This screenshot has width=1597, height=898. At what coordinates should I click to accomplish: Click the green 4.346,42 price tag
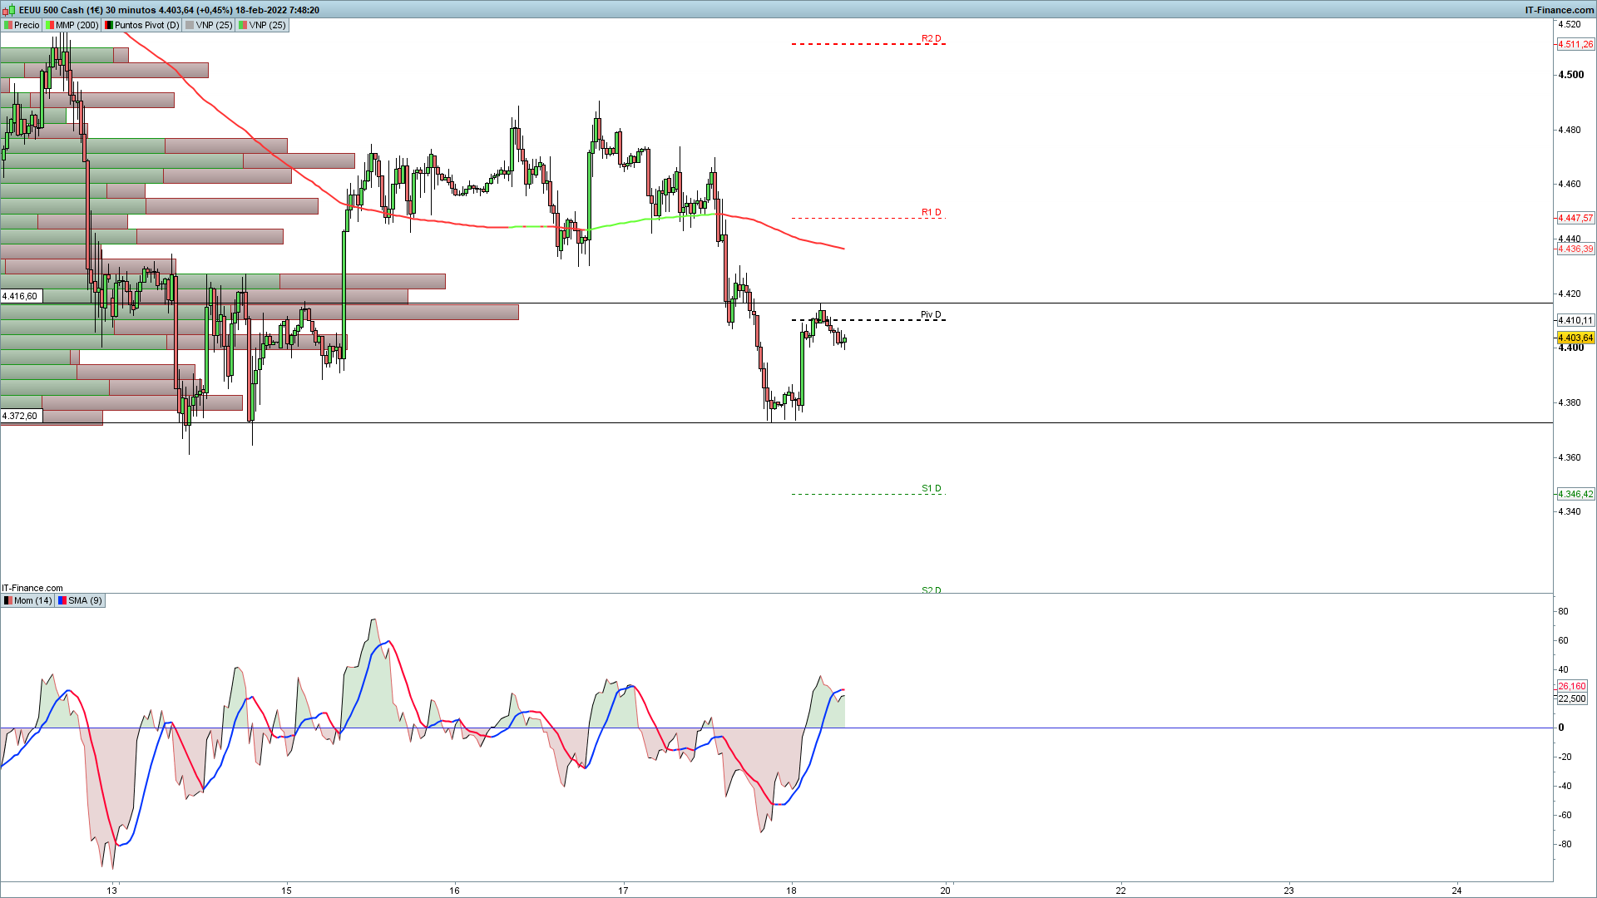click(1575, 494)
